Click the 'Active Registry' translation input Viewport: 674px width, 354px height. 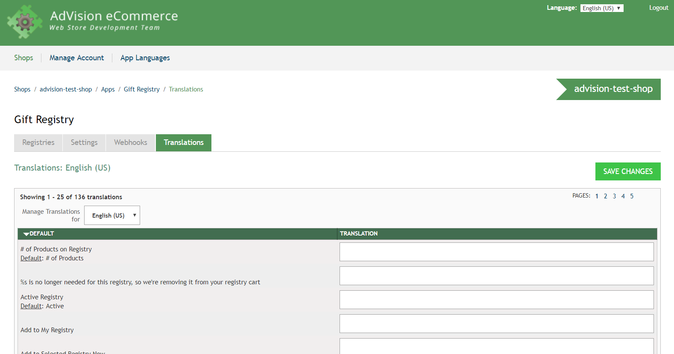pyautogui.click(x=496, y=300)
